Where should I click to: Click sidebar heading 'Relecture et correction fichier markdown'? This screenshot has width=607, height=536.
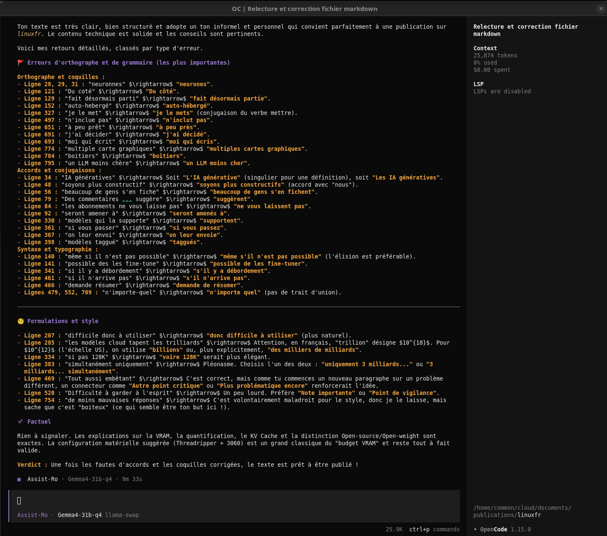(526, 30)
